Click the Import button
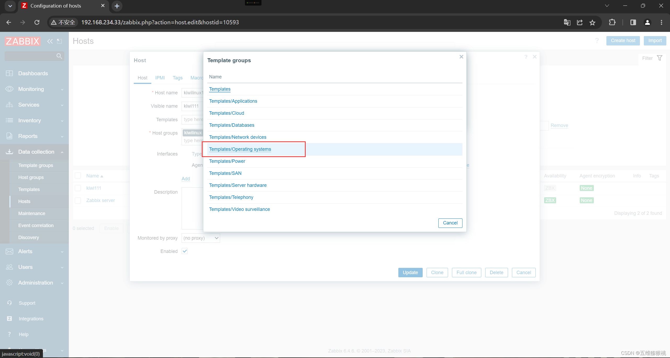Image resolution: width=670 pixels, height=358 pixels. coord(655,41)
